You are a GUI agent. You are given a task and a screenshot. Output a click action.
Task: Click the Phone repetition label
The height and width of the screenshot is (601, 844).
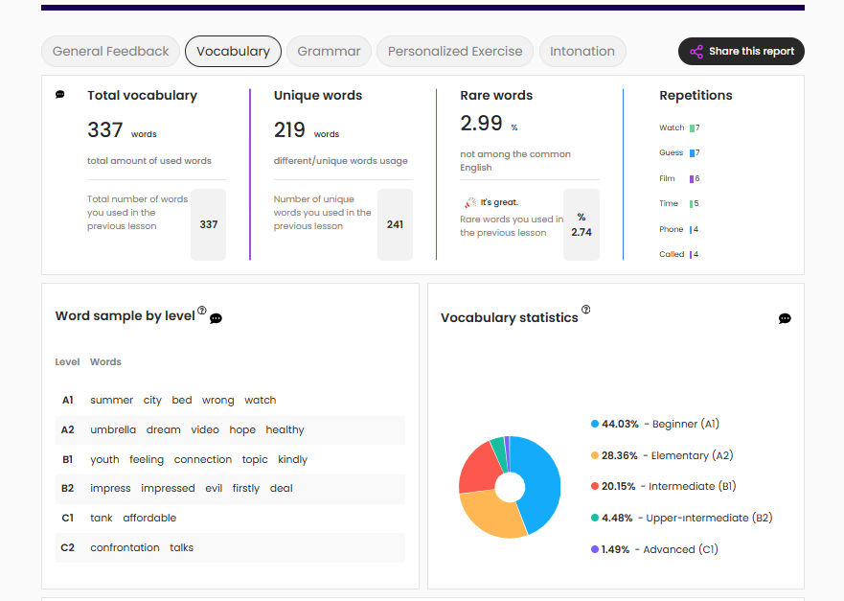[672, 229]
